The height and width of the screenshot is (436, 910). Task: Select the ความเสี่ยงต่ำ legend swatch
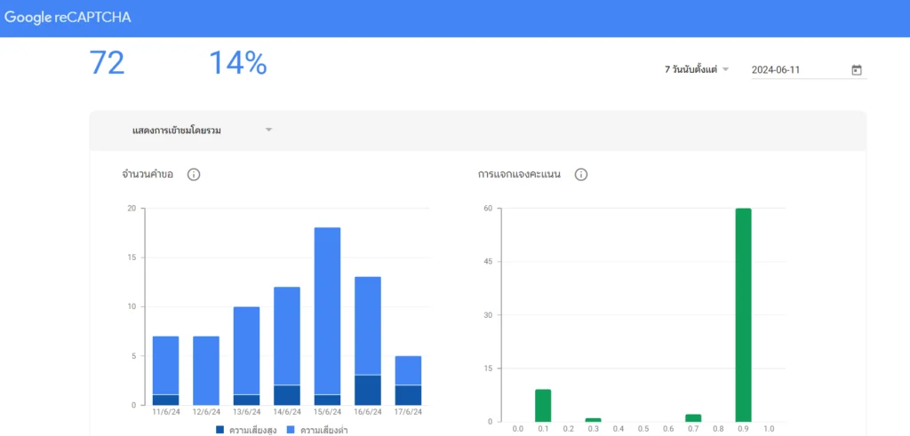[x=291, y=430]
